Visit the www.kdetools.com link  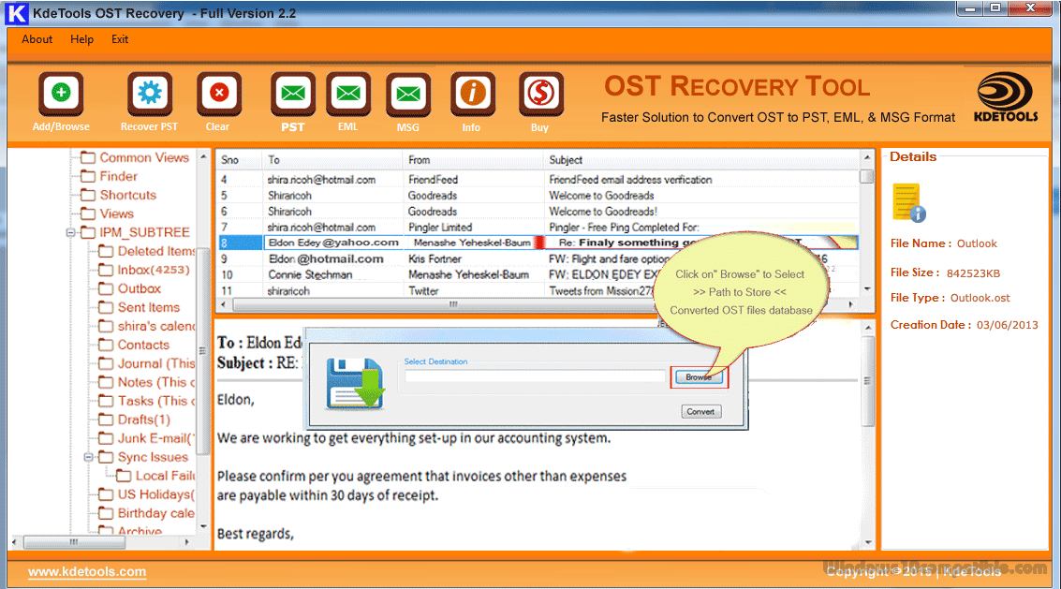[x=86, y=572]
